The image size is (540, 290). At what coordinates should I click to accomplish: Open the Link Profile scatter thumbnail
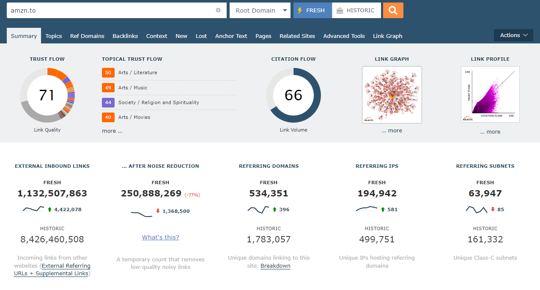pos(490,94)
